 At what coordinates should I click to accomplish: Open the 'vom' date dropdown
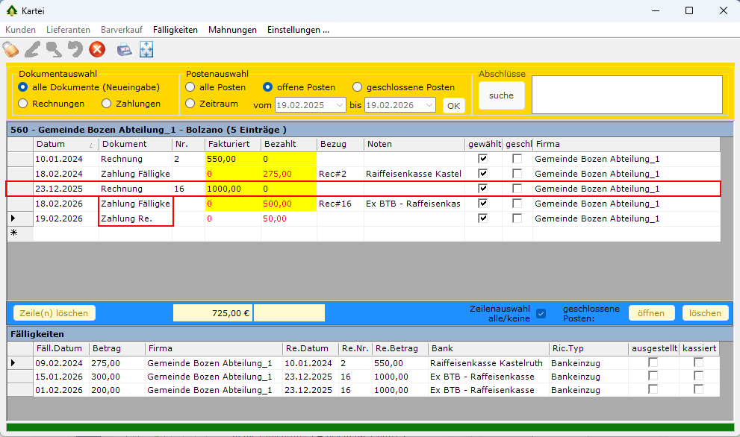point(340,105)
